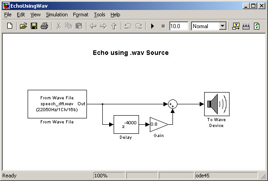The width and height of the screenshot is (268, 181).
Task: Select the From Wave File block
Action: click(x=57, y=104)
